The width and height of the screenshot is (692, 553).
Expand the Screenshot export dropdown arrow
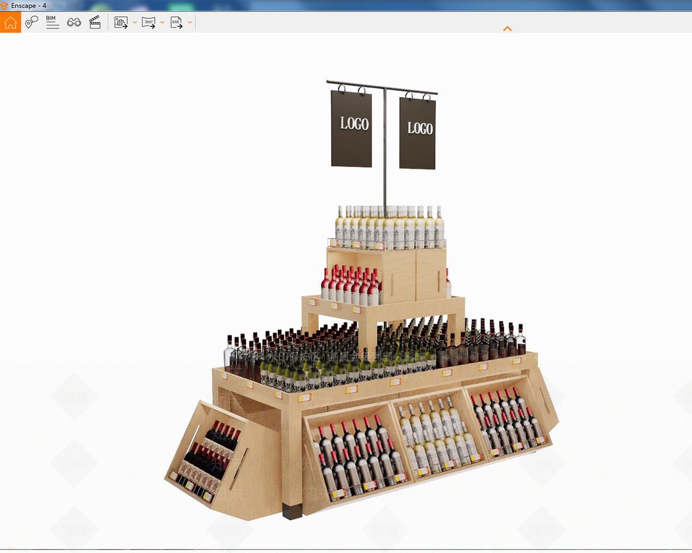[135, 22]
